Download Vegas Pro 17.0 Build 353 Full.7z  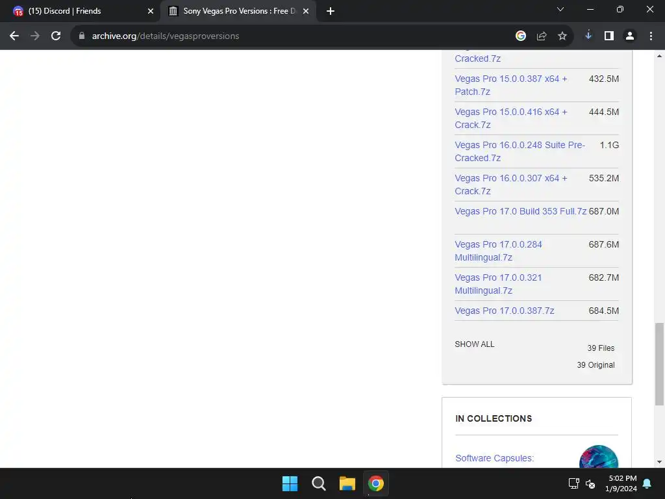(x=520, y=211)
